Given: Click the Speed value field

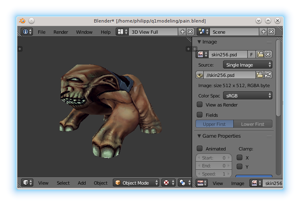Looking at the screenshot, I should tap(214, 174).
